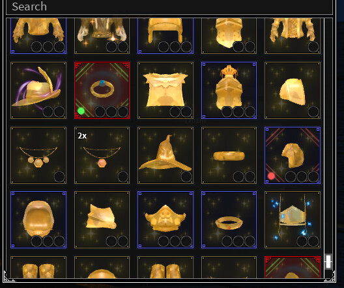Screen dimensions: 344x288
Task: Select the plain gold band ring
Action: 229,155
